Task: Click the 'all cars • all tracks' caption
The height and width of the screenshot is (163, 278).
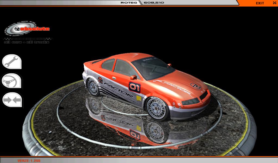Action: (27, 42)
